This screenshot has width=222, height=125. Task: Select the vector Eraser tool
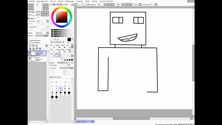click(58, 47)
